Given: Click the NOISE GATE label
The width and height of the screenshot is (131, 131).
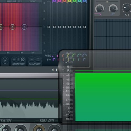Looking at the screenshot, I should pyautogui.click(x=47, y=121).
